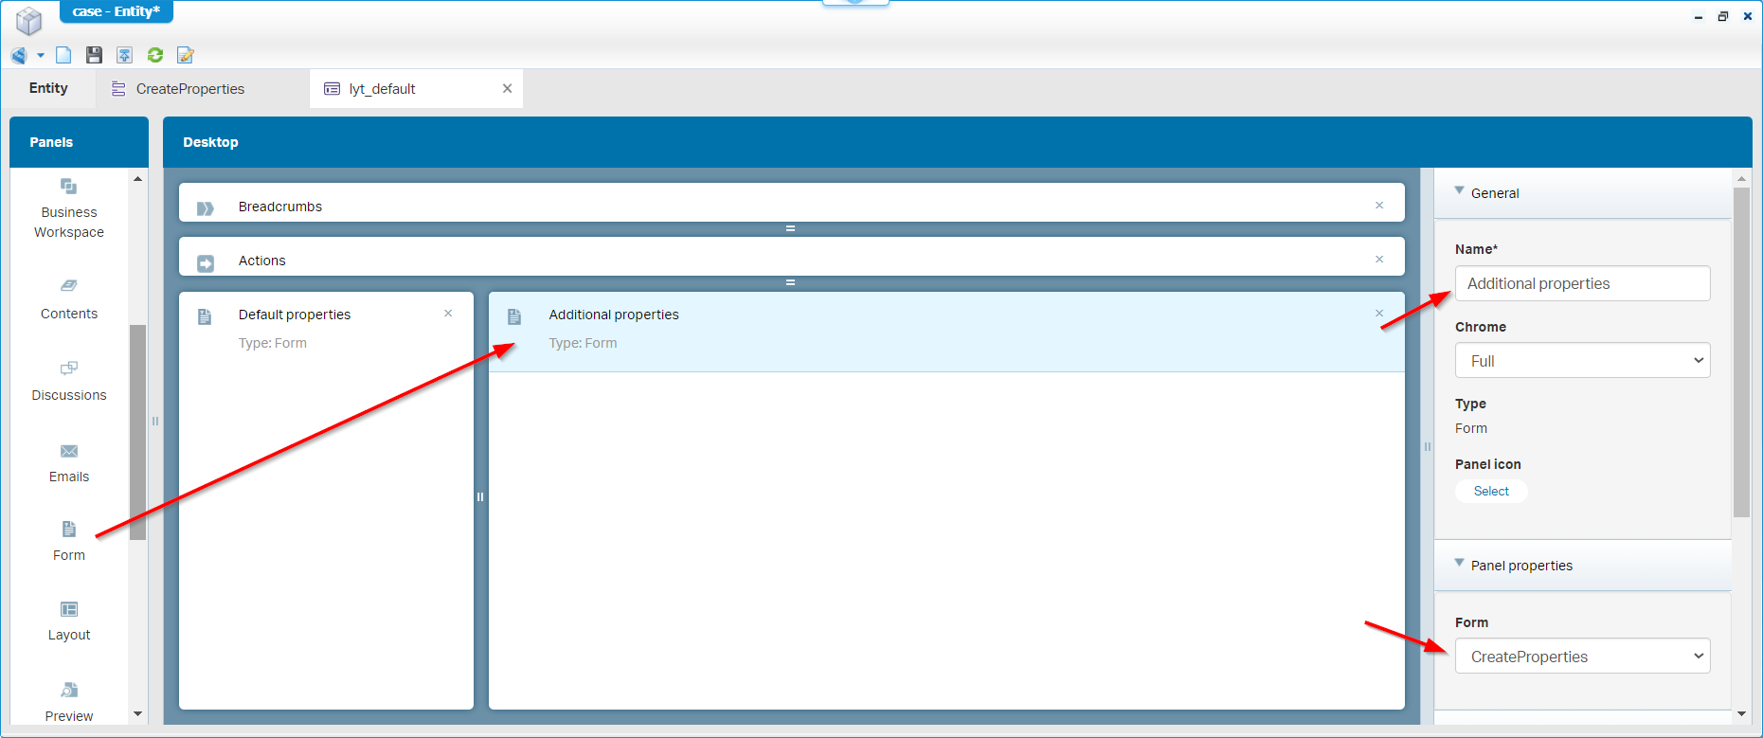1763x738 pixels.
Task: Open the Form dropdown showing CreateProperties
Action: tap(1582, 657)
